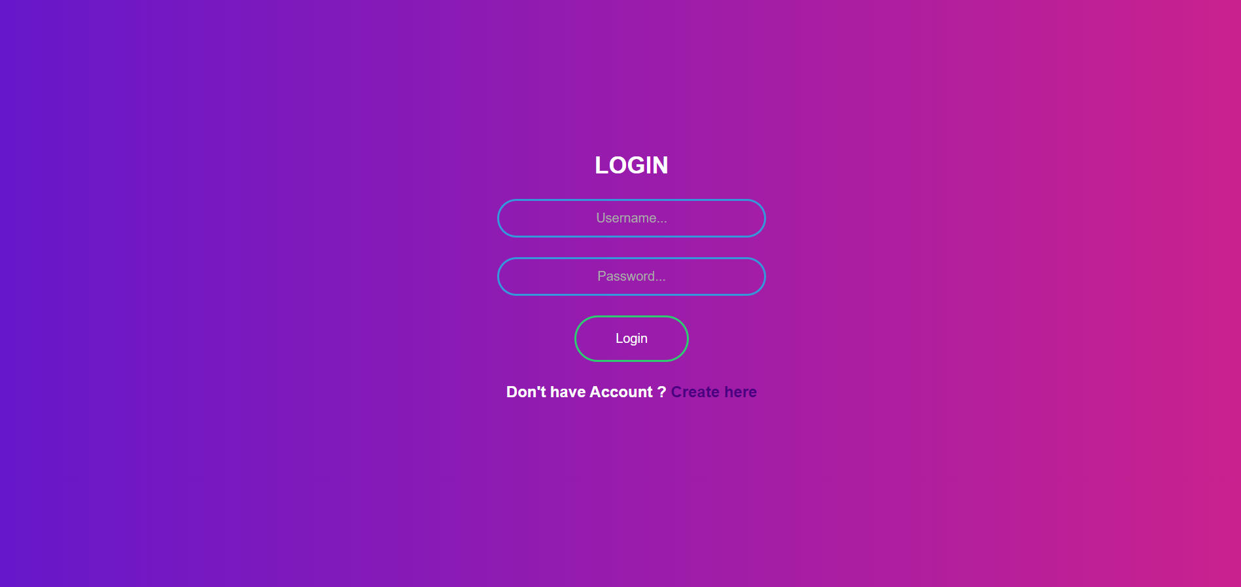This screenshot has width=1241, height=587.
Task: Click the word "Account" in the signup prompt
Action: (621, 392)
